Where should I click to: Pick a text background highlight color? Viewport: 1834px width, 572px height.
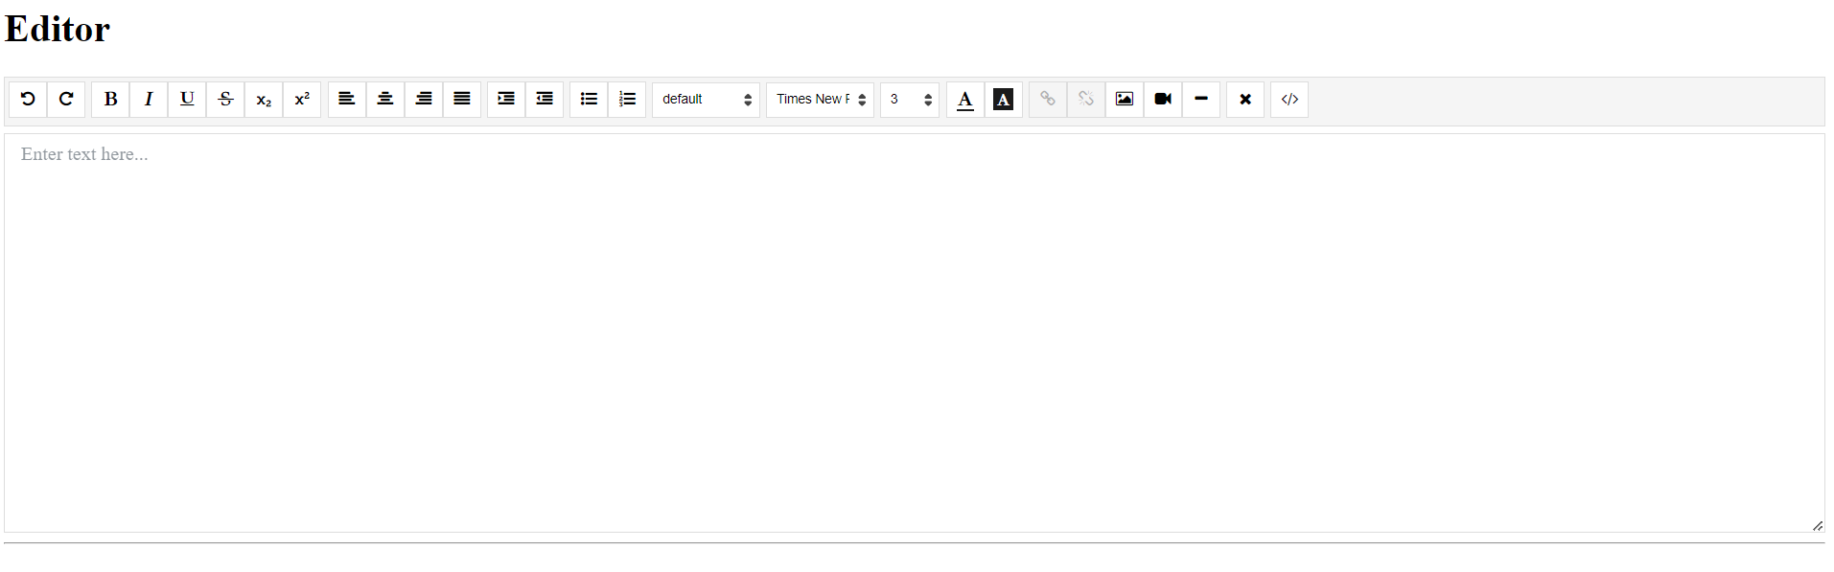1003,99
